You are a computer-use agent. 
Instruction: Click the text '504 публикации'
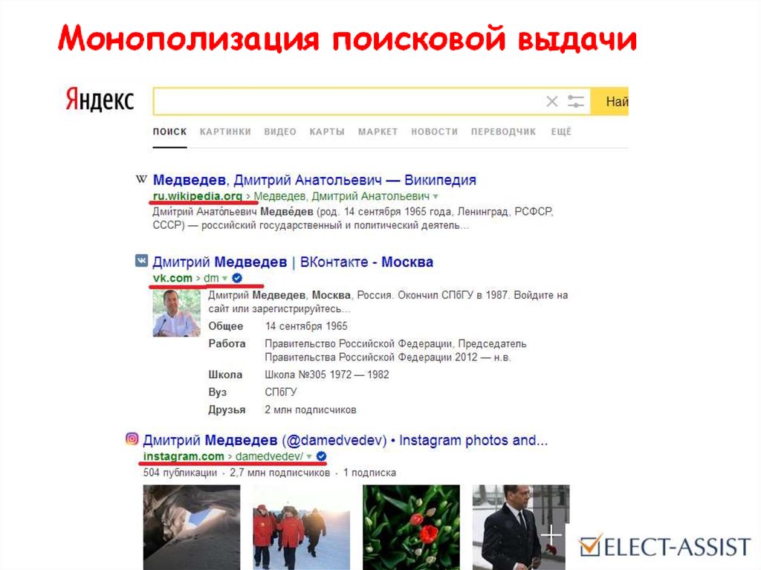click(180, 473)
